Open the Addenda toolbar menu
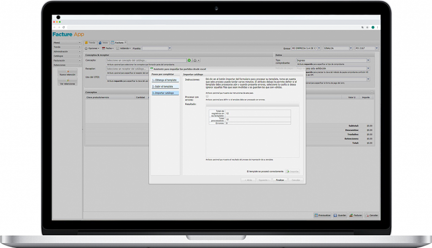 click(x=124, y=49)
